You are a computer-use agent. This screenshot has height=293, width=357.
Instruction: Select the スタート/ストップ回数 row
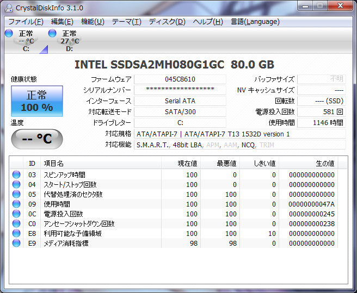click(x=174, y=184)
